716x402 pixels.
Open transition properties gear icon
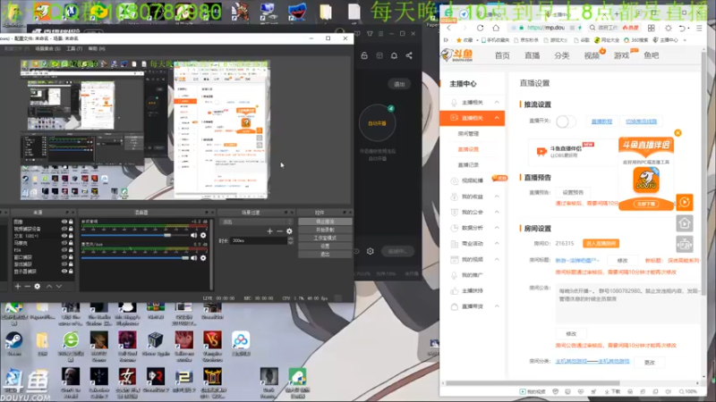[x=289, y=231]
